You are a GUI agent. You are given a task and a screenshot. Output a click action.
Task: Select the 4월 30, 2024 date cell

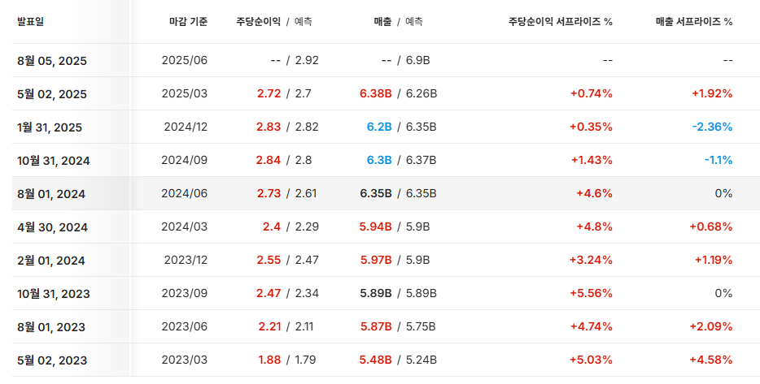(x=52, y=228)
